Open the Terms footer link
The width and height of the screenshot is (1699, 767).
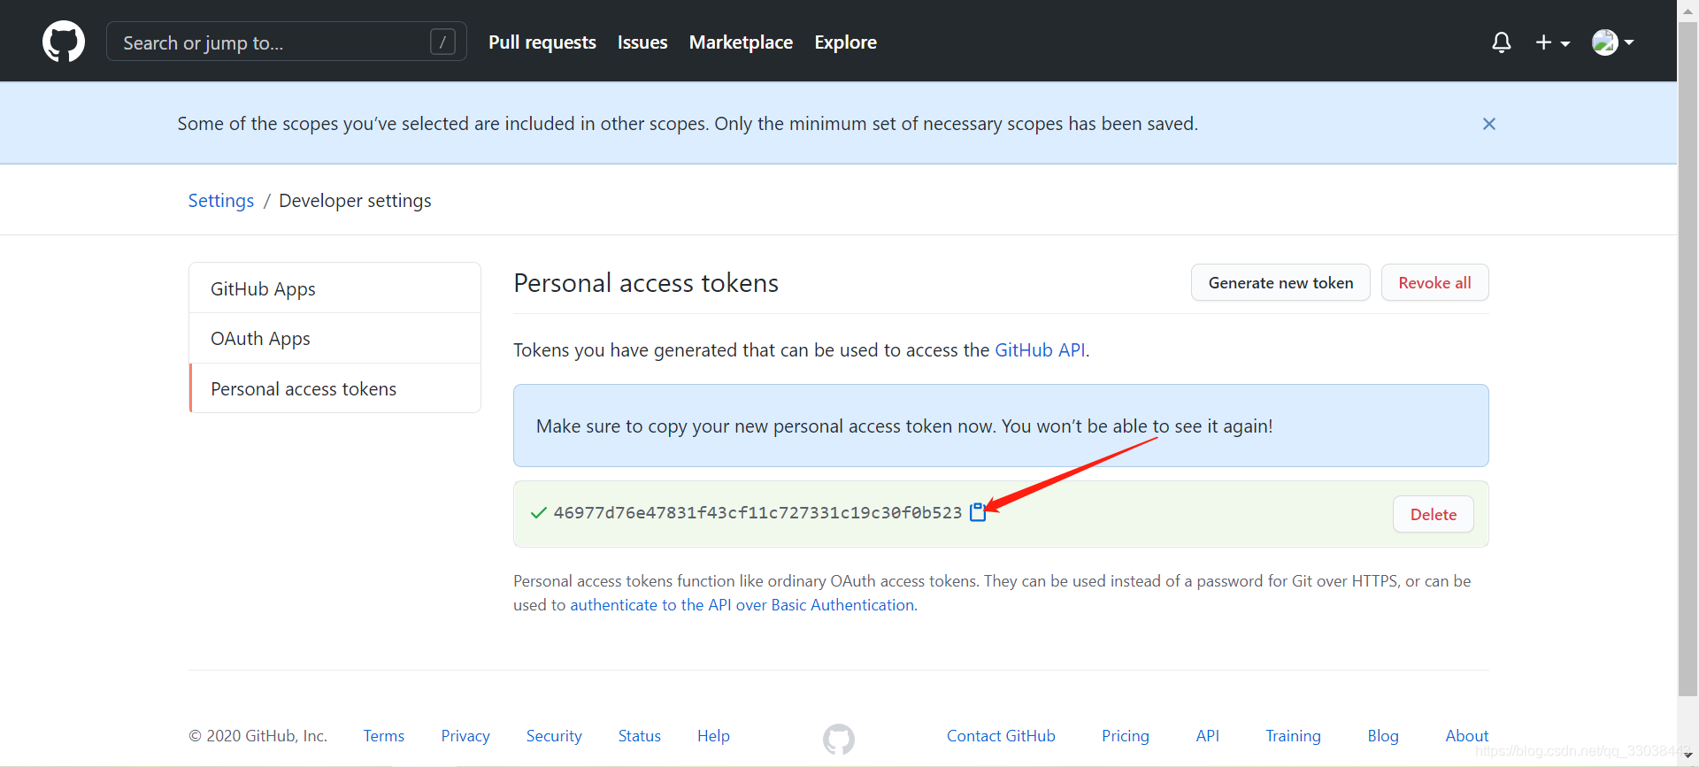click(383, 736)
